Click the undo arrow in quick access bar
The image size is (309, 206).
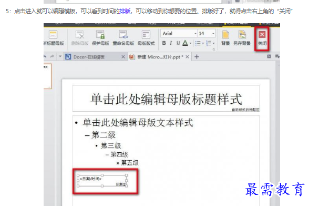[x=45, y=57]
